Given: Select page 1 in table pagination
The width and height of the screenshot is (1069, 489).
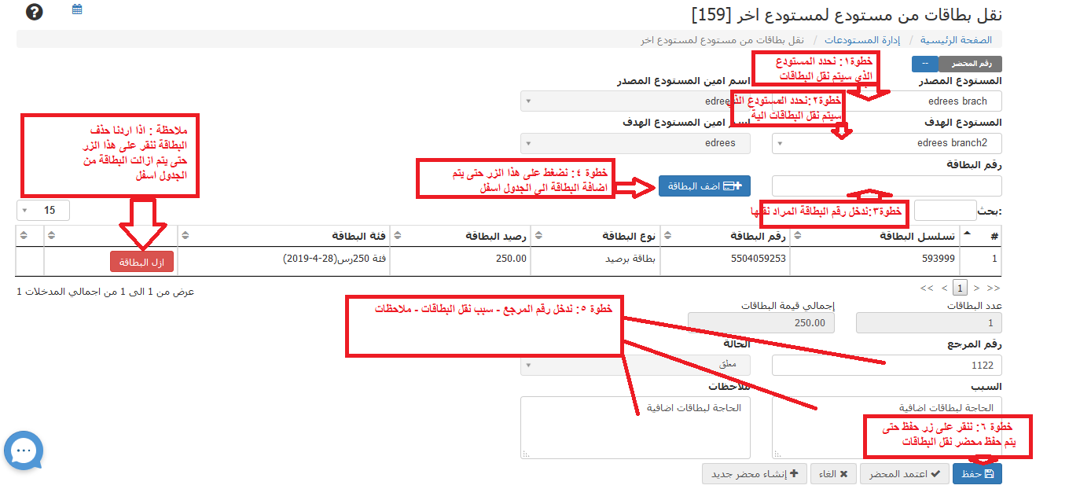Looking at the screenshot, I should pos(960,288).
